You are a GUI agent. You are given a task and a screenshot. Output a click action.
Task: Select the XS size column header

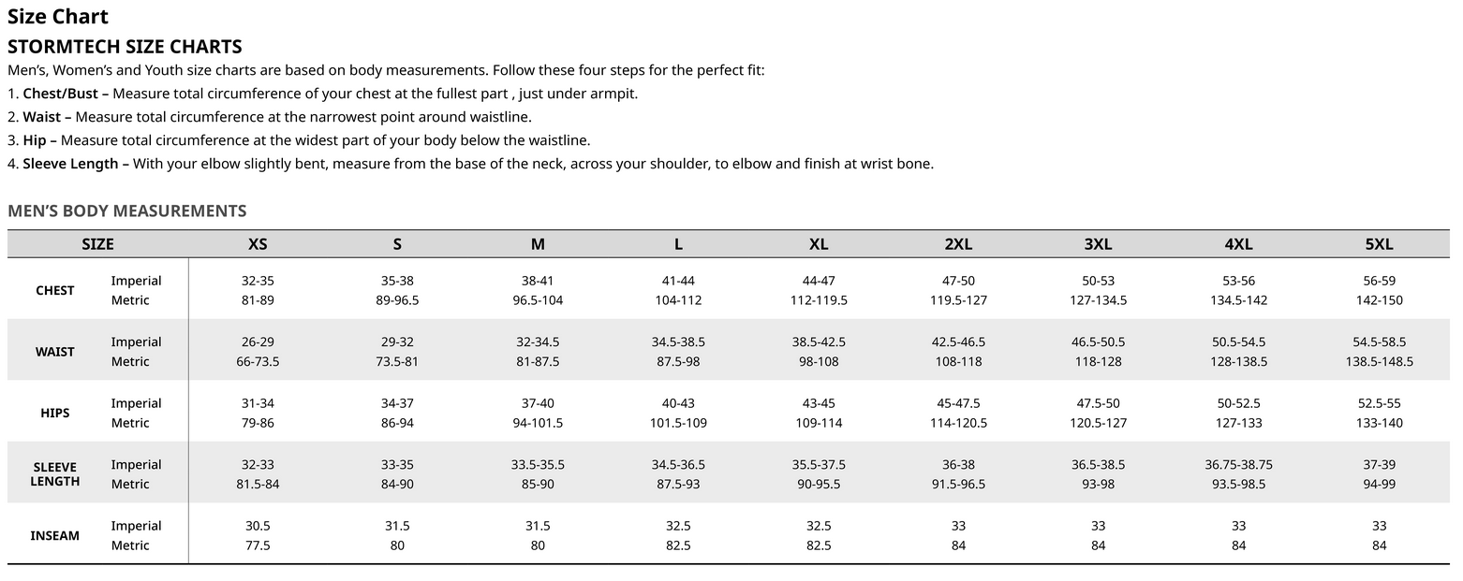[x=258, y=244]
